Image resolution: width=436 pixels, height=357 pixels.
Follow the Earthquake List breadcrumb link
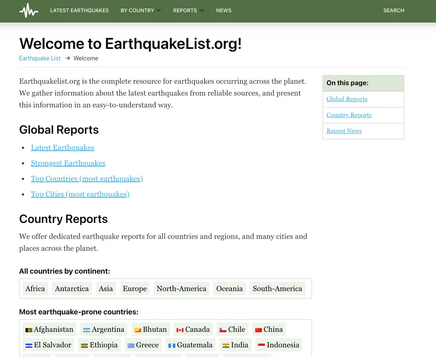(40, 59)
